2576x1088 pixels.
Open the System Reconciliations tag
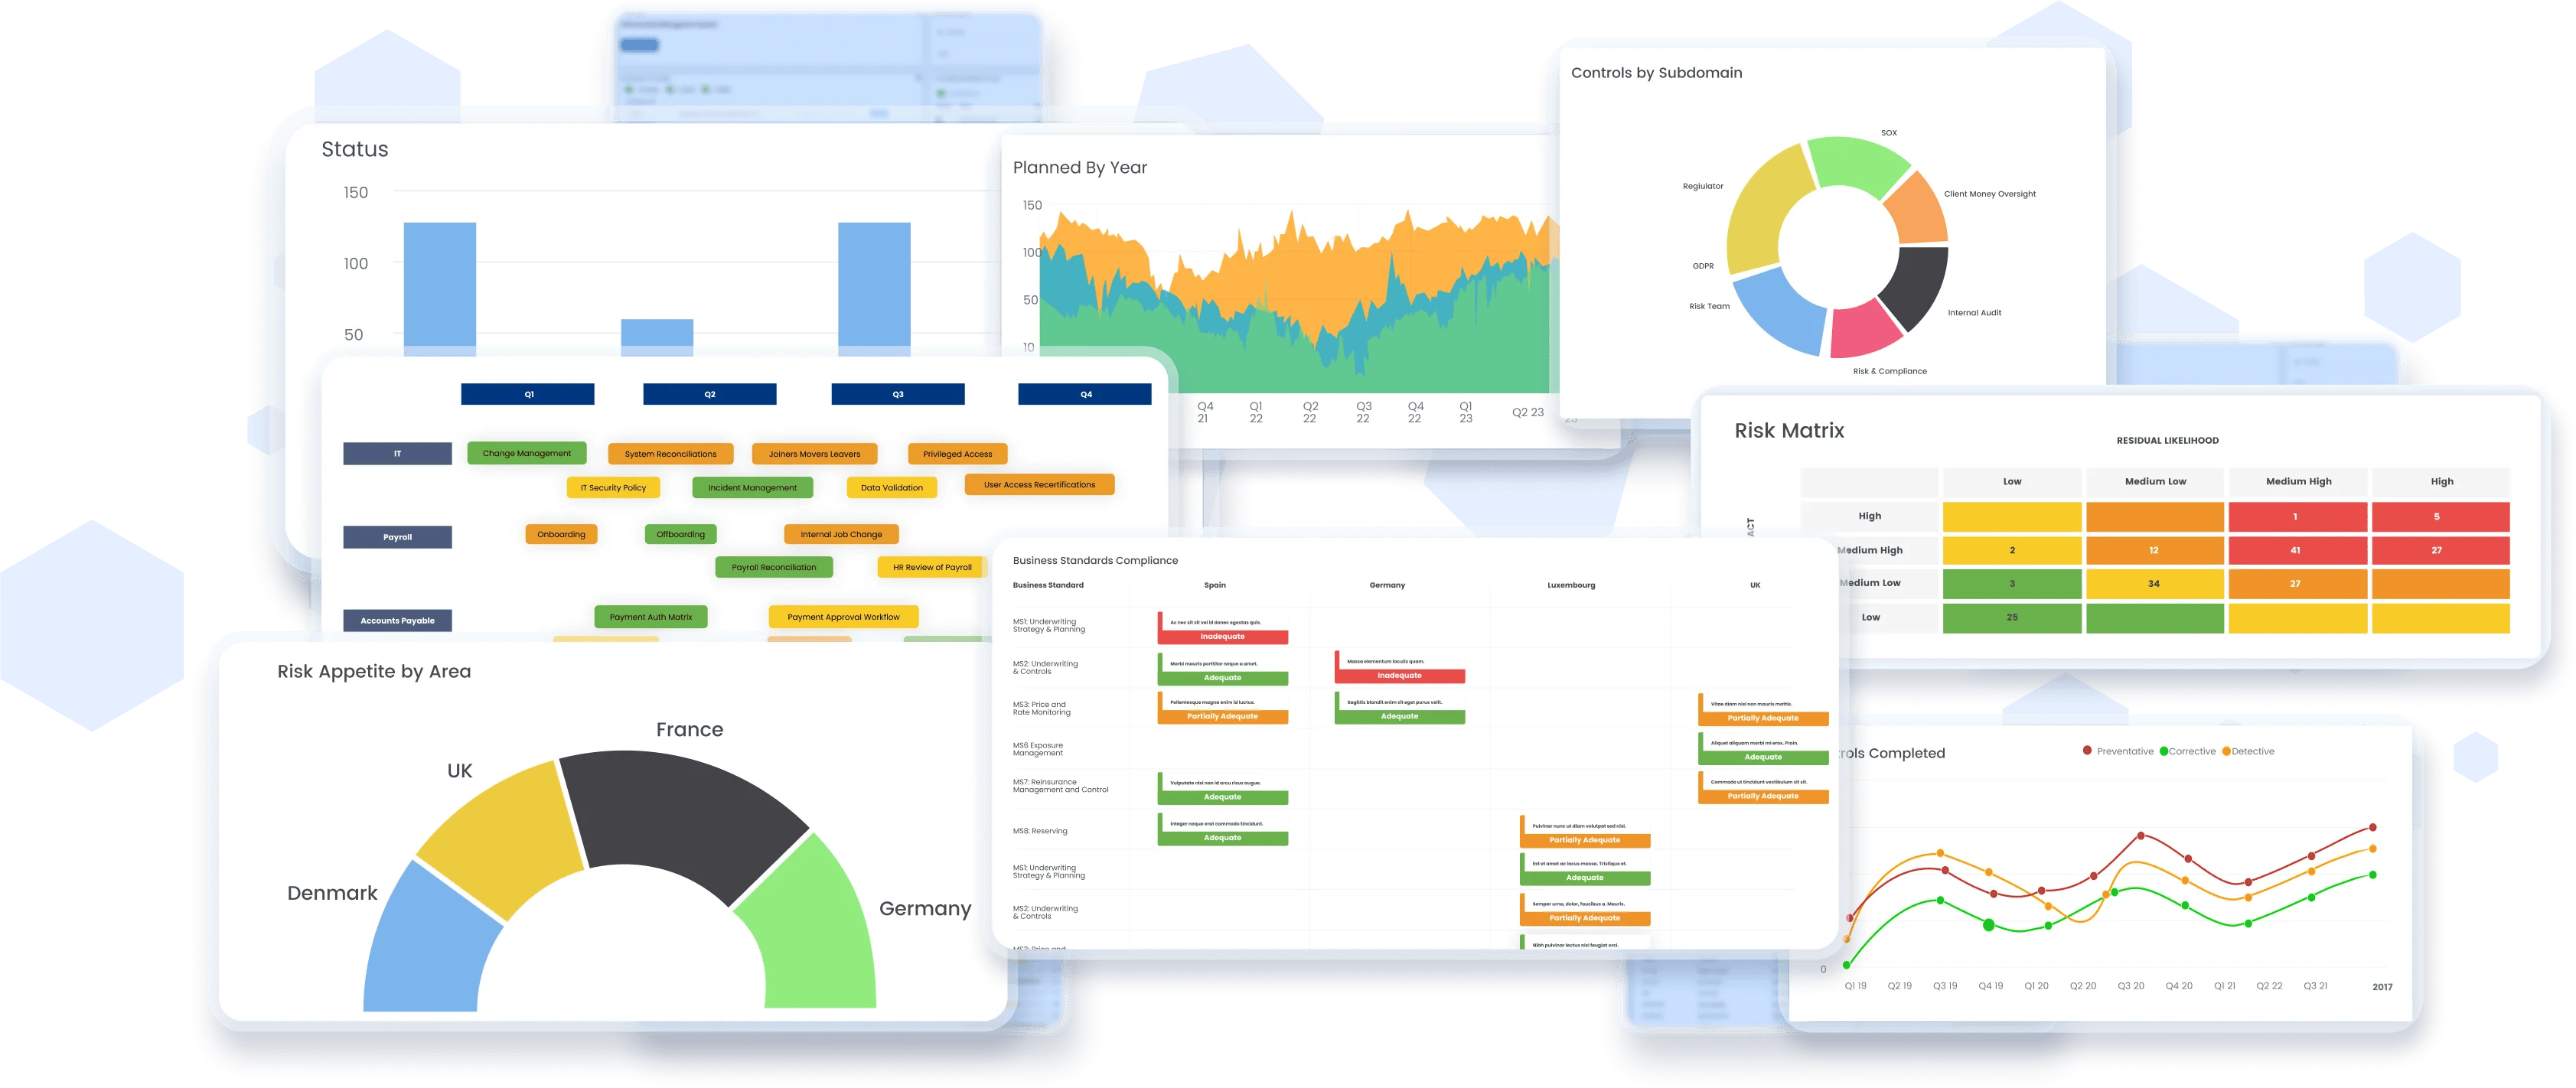tap(670, 454)
